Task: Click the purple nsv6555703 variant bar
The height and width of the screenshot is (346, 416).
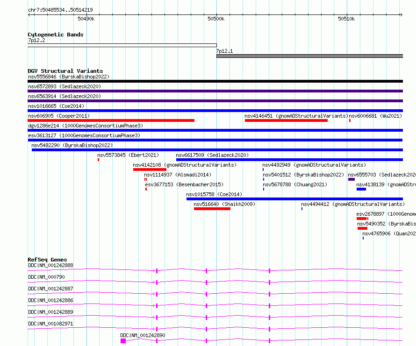Action: (x=351, y=179)
